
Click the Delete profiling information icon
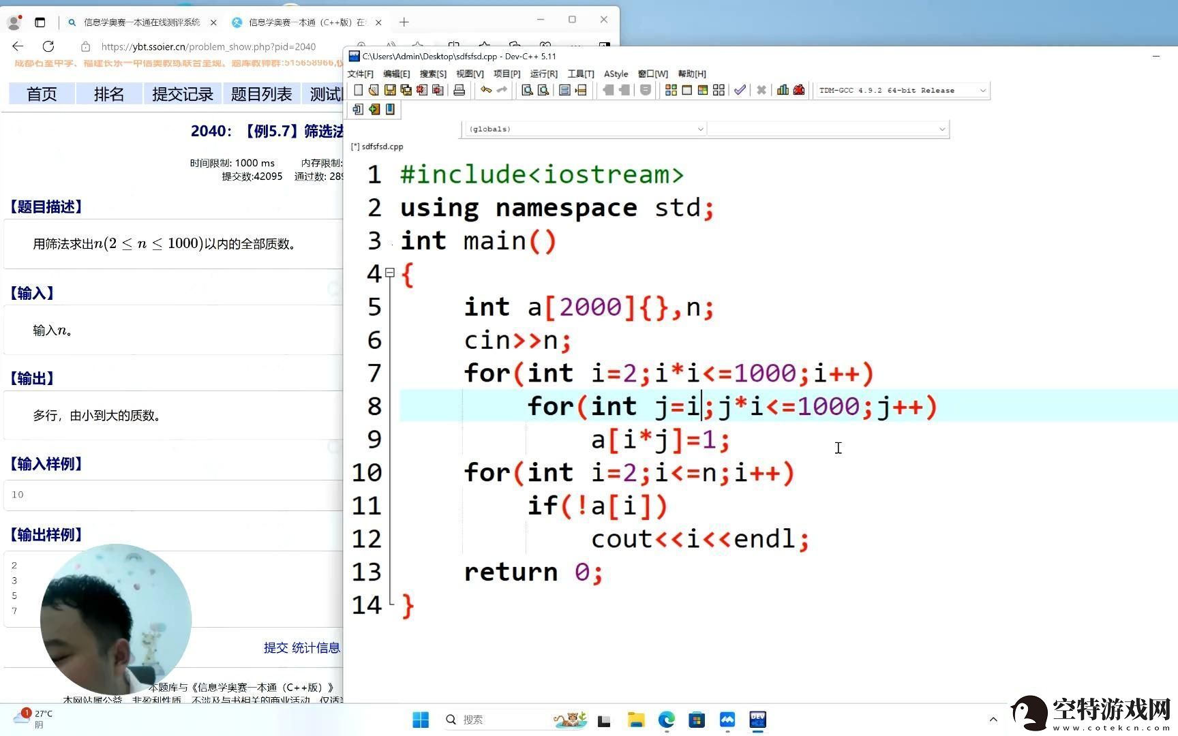click(x=799, y=90)
